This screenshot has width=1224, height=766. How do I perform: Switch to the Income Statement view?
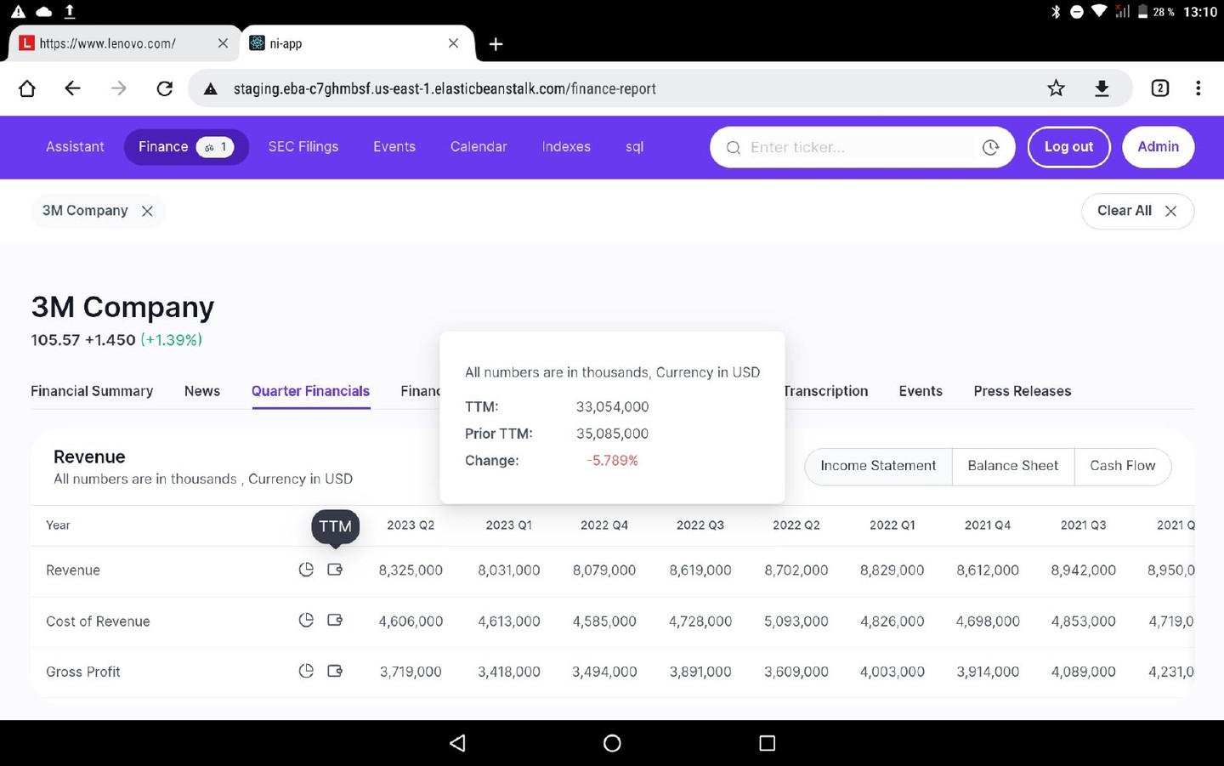click(878, 466)
